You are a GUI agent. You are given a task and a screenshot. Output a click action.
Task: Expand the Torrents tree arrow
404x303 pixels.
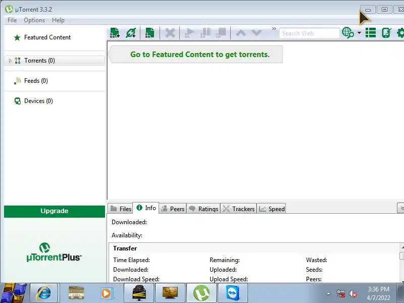click(10, 61)
